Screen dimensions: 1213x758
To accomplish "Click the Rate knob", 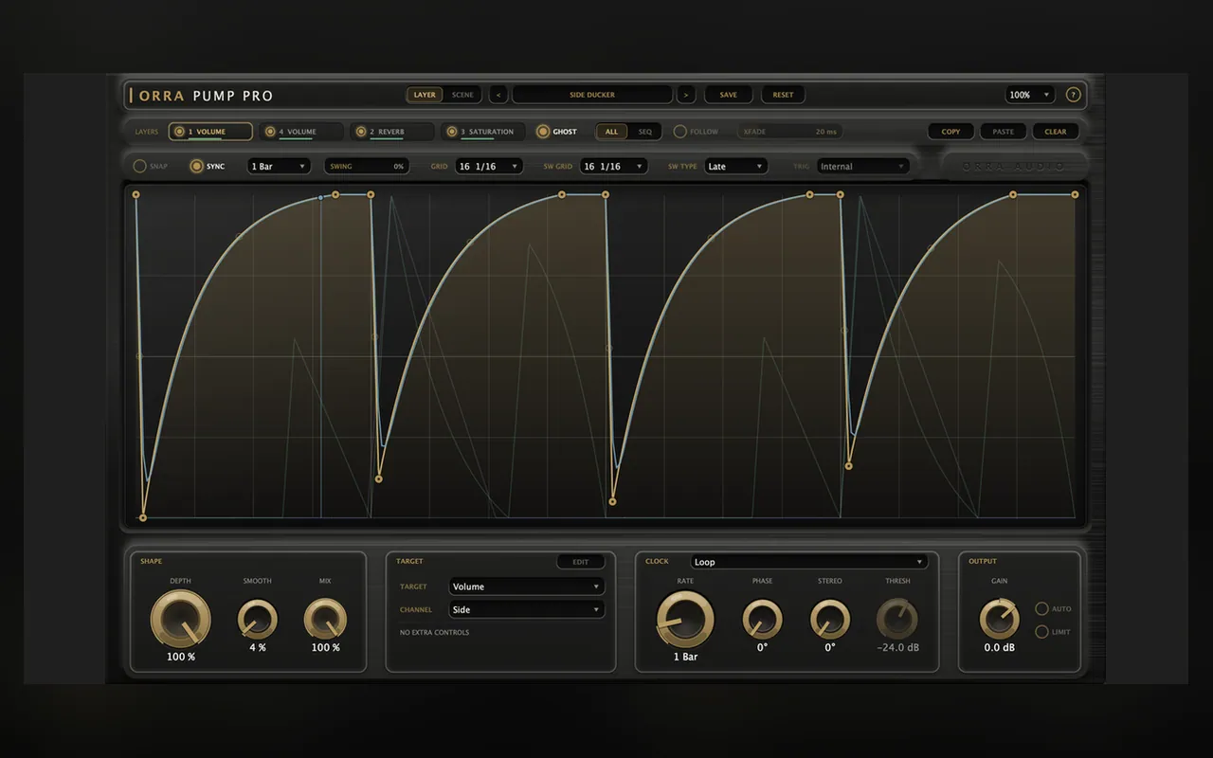I will pos(685,619).
